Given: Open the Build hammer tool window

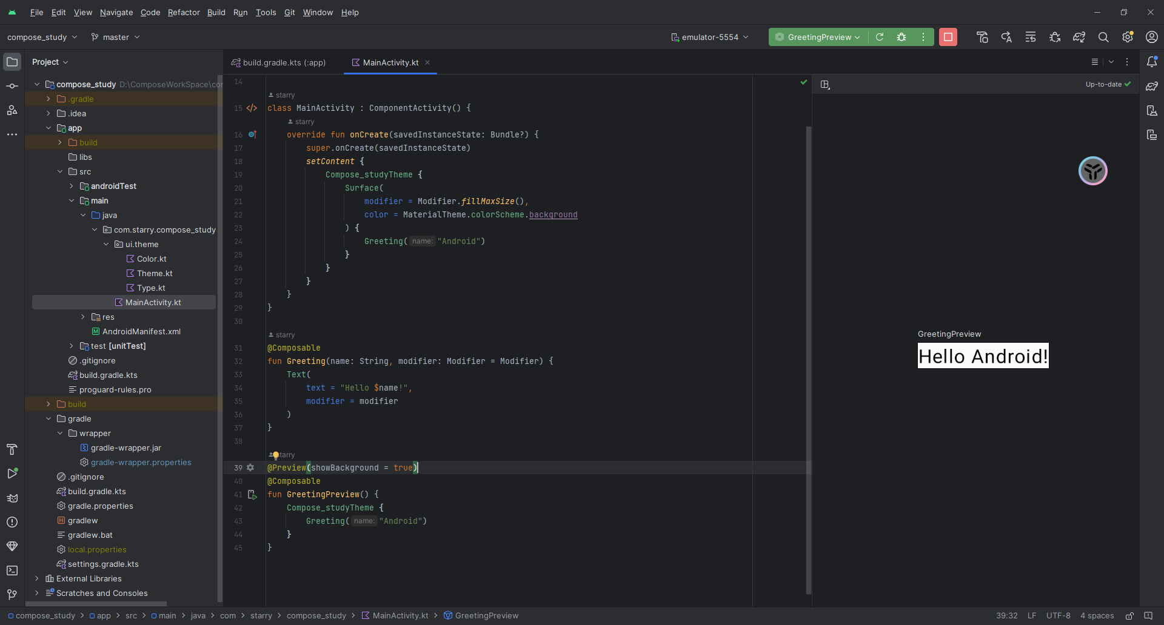Looking at the screenshot, I should pos(12,449).
